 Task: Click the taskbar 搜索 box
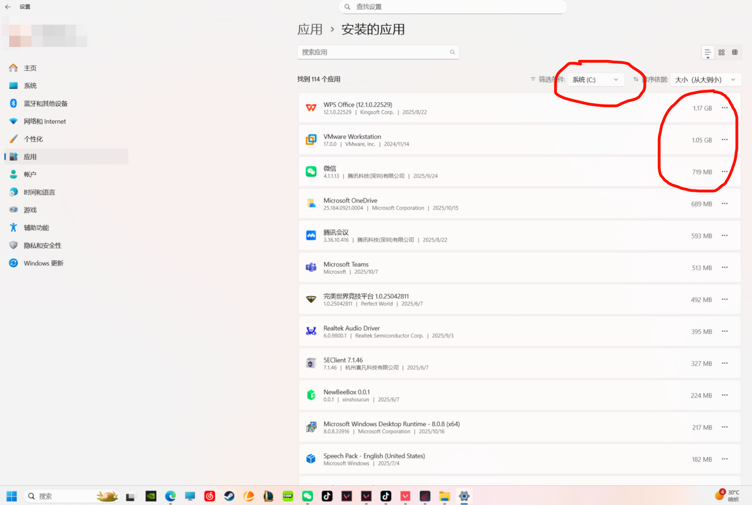(71, 496)
